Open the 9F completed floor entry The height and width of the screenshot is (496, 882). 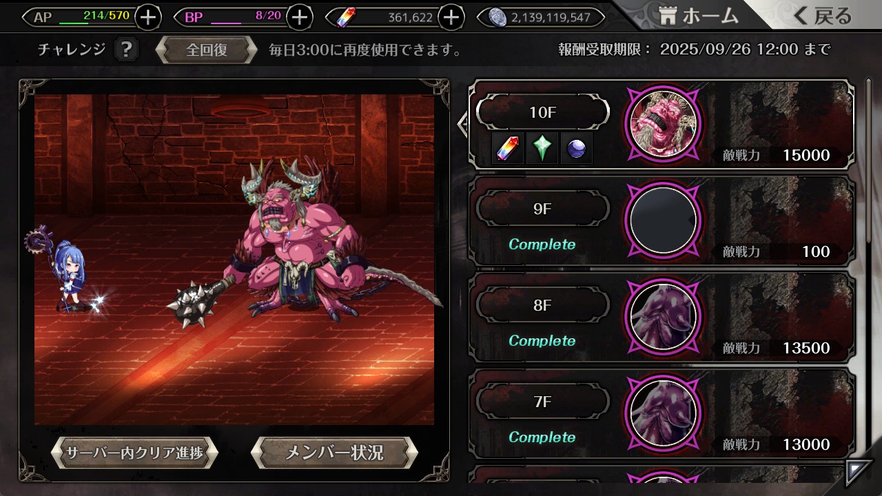click(x=661, y=220)
